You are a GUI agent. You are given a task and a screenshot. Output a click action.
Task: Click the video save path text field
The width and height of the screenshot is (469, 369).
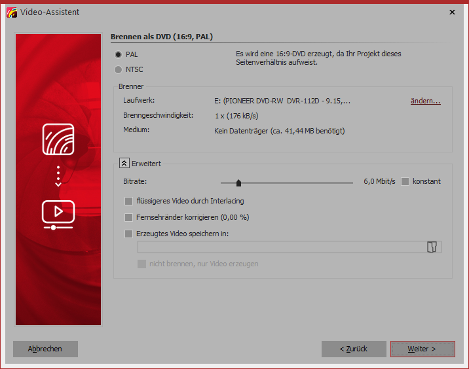pos(280,247)
